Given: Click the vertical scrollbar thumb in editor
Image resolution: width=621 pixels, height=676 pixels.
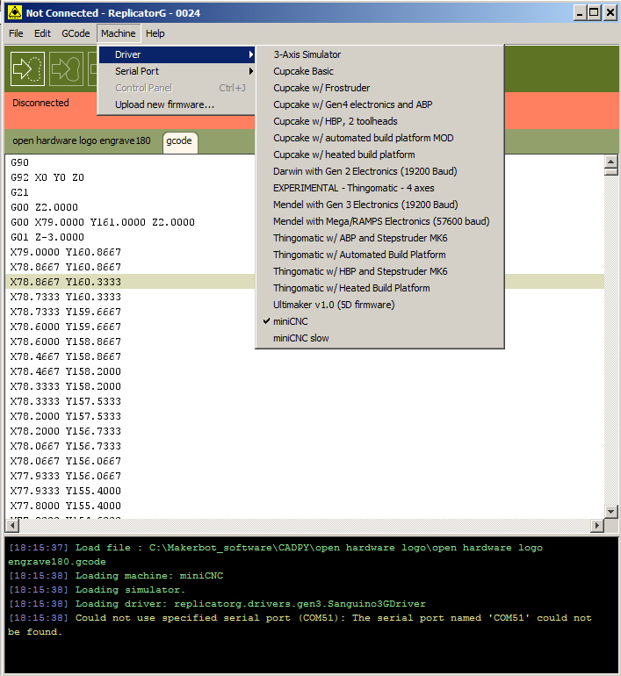Looking at the screenshot, I should tap(611, 172).
